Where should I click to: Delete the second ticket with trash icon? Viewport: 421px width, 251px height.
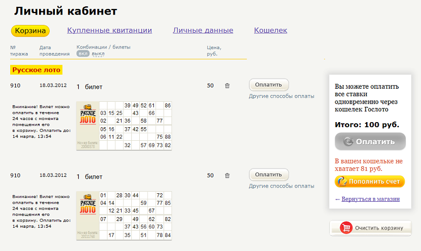(x=227, y=176)
